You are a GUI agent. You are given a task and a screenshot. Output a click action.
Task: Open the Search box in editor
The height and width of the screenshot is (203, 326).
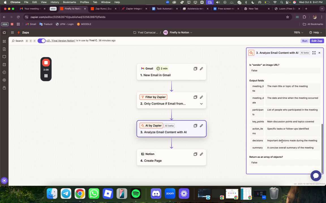click(x=18, y=41)
